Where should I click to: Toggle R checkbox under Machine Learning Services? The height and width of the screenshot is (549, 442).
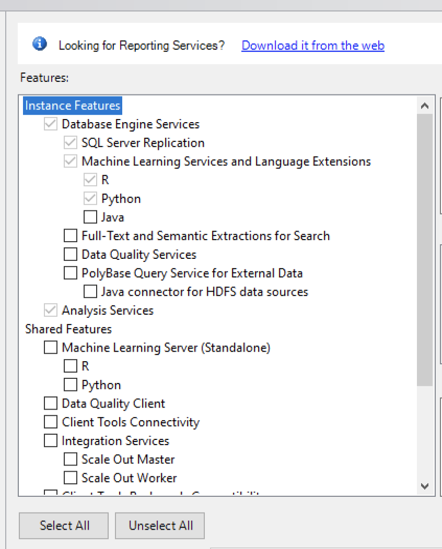[x=90, y=180]
